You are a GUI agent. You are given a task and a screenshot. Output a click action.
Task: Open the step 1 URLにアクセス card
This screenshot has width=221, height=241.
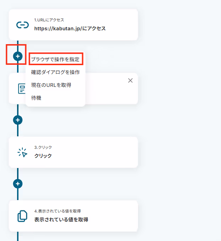pos(73,25)
